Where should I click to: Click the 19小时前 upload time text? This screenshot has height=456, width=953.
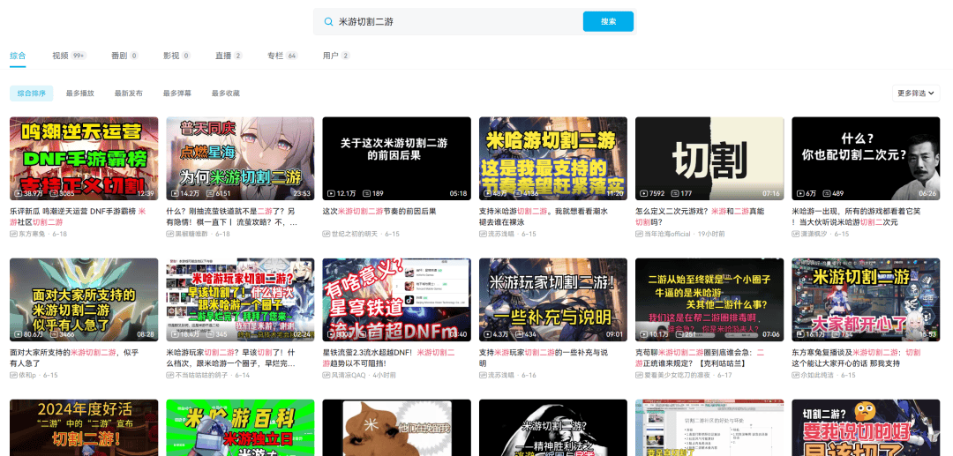[x=710, y=234]
